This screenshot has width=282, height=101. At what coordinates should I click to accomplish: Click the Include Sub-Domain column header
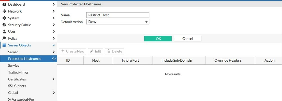tap(179, 61)
